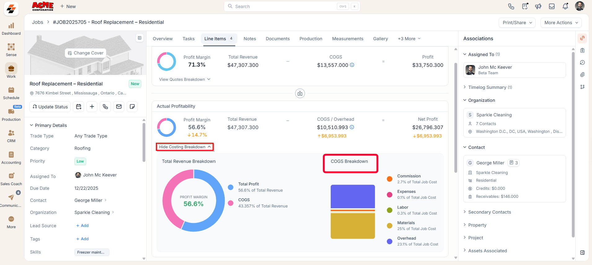Open the history clock icon on right rail
592x265 pixels.
click(x=582, y=63)
